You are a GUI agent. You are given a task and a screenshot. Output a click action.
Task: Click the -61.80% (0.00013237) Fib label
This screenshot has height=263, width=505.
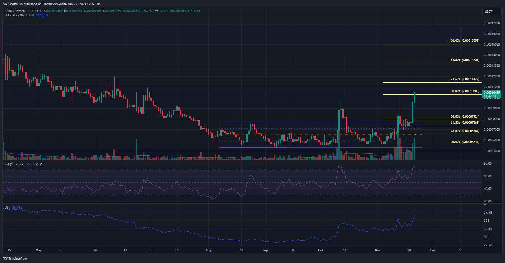click(x=464, y=60)
